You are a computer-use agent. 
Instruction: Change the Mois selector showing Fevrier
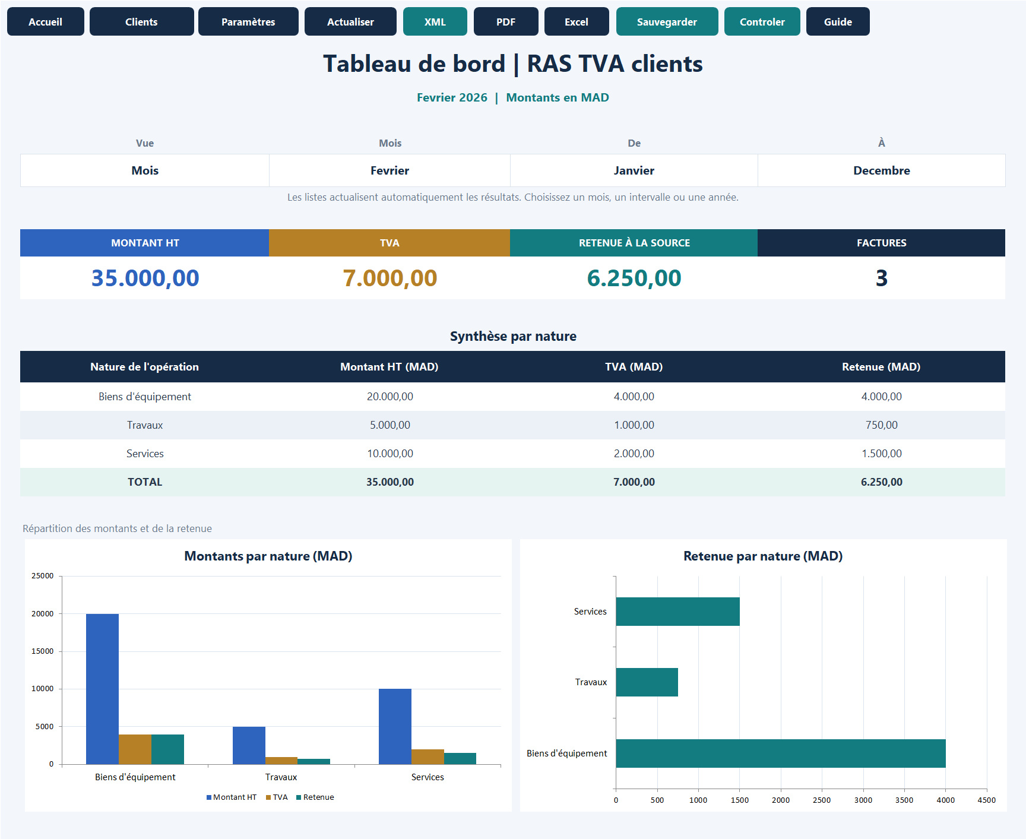(x=389, y=170)
